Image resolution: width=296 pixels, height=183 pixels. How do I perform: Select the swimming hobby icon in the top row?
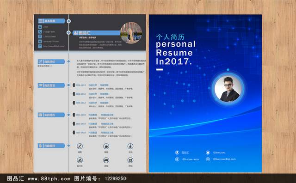tap(106, 146)
